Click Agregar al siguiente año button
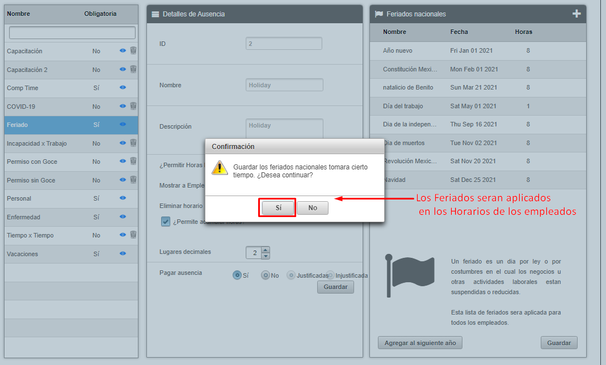This screenshot has width=606, height=365. [x=420, y=343]
